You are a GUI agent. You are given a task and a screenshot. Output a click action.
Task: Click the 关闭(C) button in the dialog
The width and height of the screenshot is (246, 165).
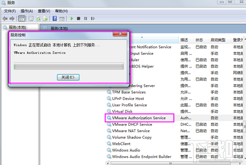pos(68,77)
